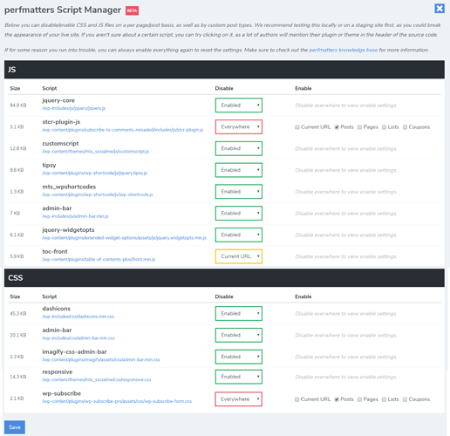This screenshot has height=436, width=450.
Task: Check Lists checkbox for wp-subscribe
Action: click(x=384, y=399)
